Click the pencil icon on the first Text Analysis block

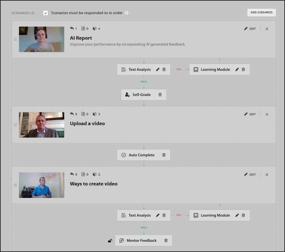tap(158, 69)
